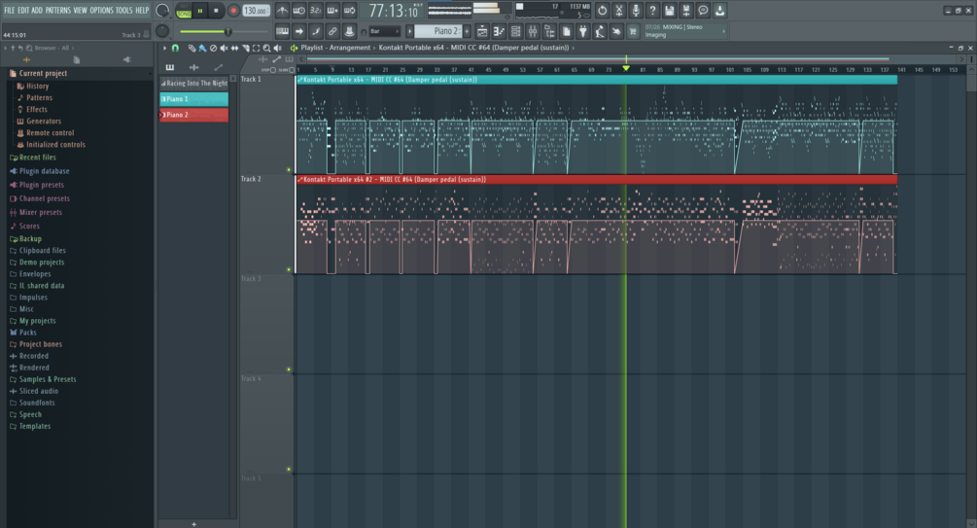
Task: Open the chat bubble icon
Action: coord(703,11)
